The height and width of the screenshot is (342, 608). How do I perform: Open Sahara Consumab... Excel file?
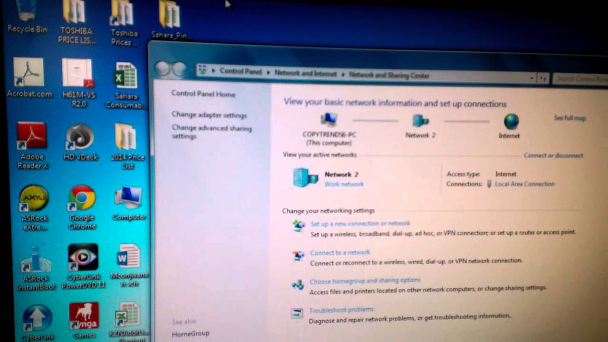click(x=126, y=85)
